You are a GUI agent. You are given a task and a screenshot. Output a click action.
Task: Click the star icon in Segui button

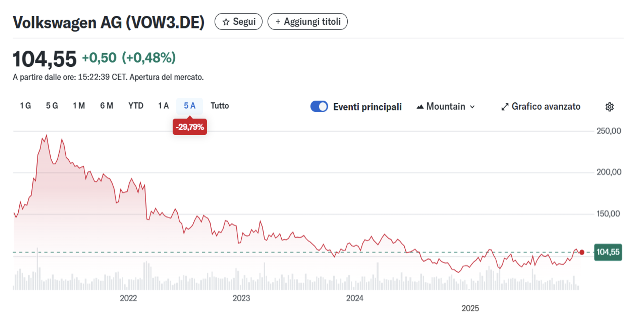tap(226, 22)
